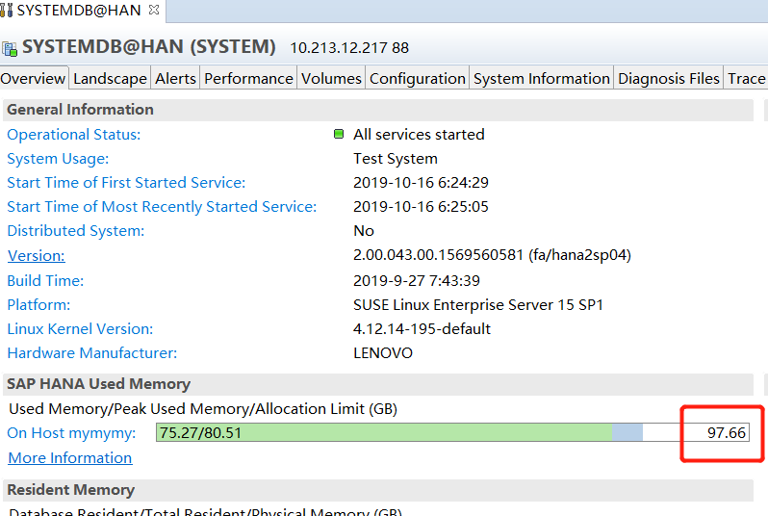Open the System Information tab

(541, 78)
